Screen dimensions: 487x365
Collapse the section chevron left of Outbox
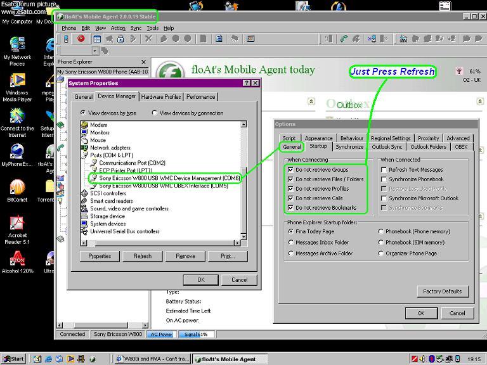[x=311, y=101]
